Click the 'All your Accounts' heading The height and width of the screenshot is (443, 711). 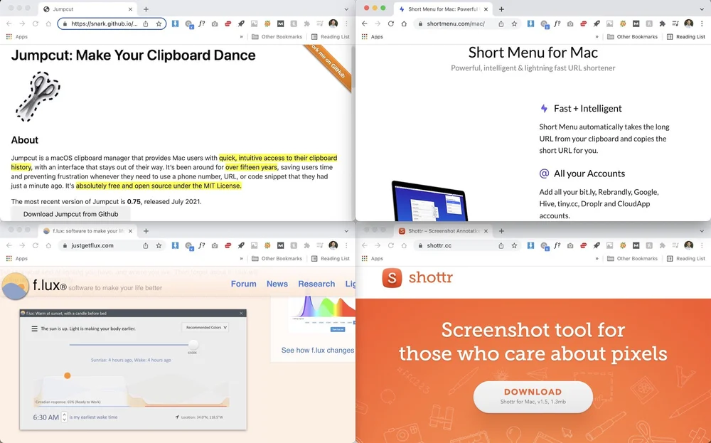[x=589, y=174]
